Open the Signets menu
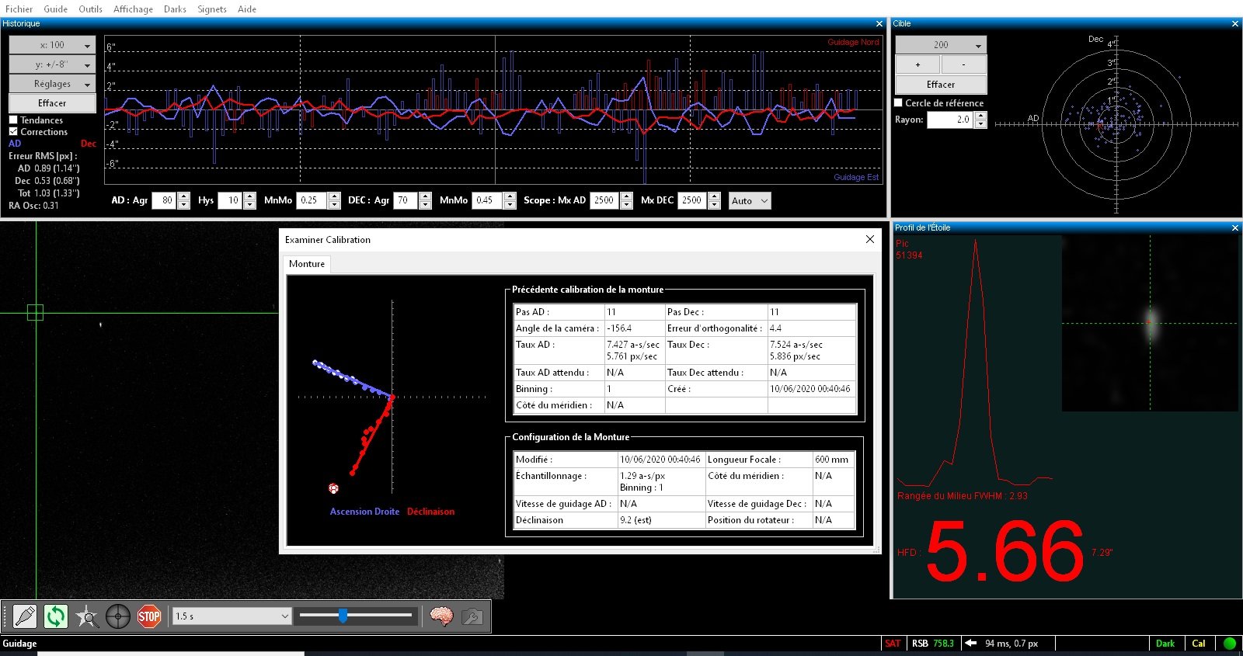 pos(212,9)
